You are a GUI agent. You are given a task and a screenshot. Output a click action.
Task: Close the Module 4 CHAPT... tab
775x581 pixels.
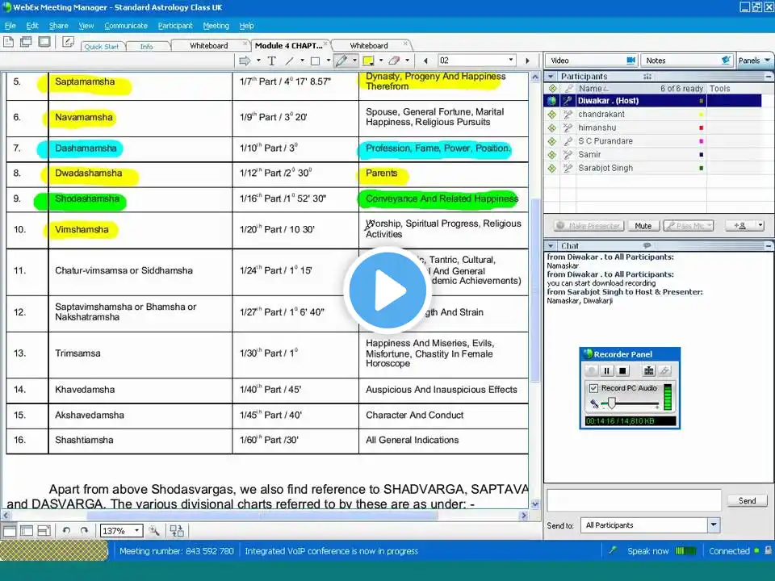point(325,44)
